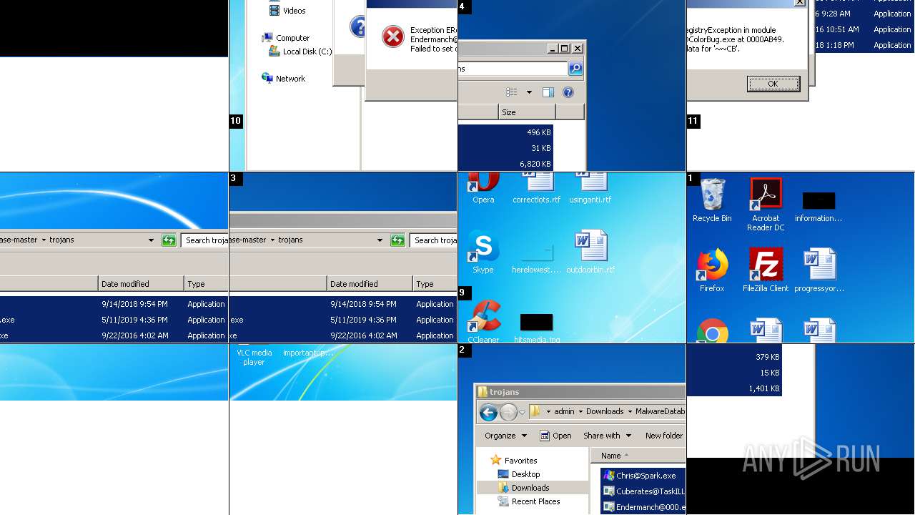Screen dimensions: 915x515
Task: Toggle the preview pane icon
Action: pyautogui.click(x=548, y=92)
